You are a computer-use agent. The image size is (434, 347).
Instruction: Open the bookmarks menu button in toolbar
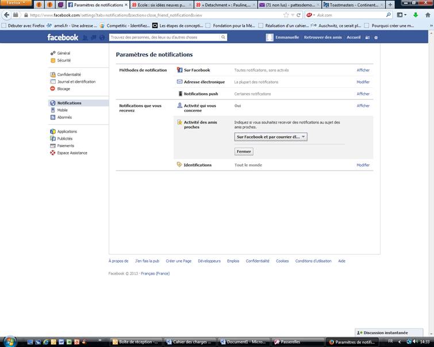[x=402, y=15]
